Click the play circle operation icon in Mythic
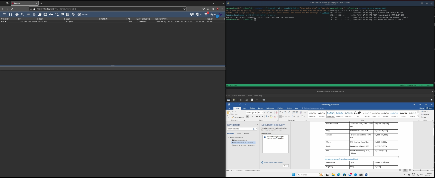 (x=79, y=14)
